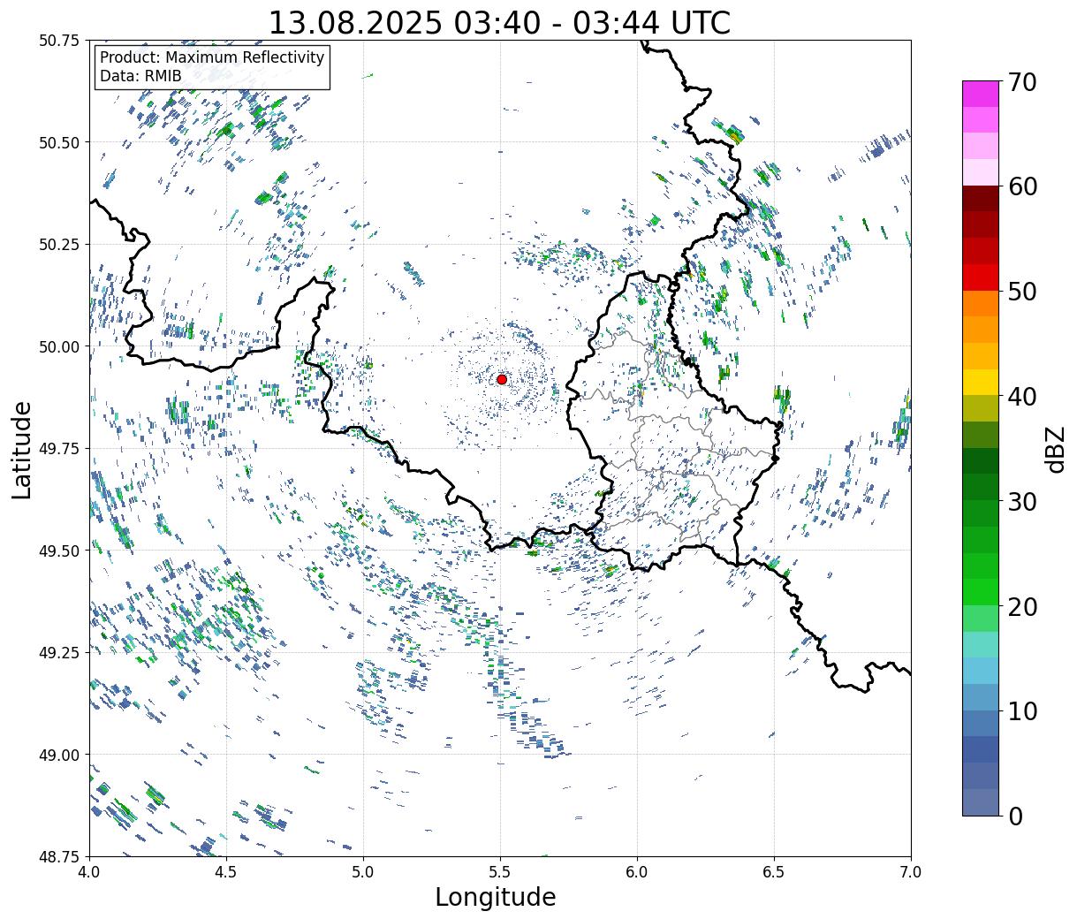Click the bright red 50 dBZ swatch

[x=981, y=277]
